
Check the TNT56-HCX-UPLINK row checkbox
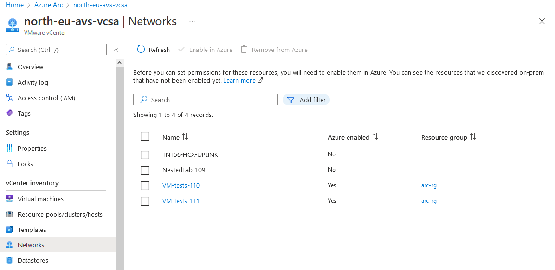[145, 154]
